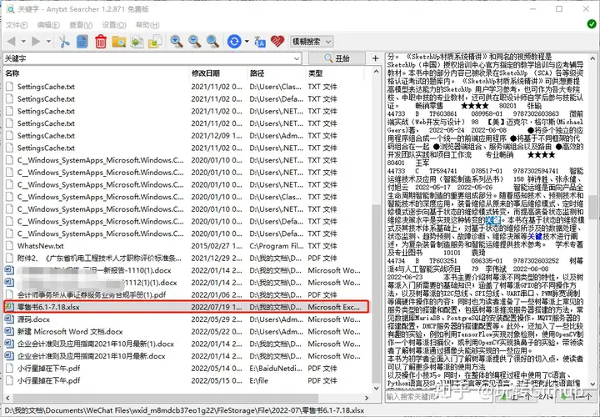Click the 2022/07/19 date cell
This screenshot has height=417, width=600.
point(217,307)
